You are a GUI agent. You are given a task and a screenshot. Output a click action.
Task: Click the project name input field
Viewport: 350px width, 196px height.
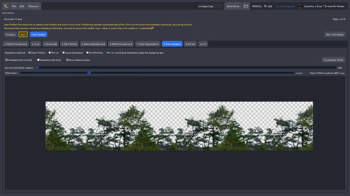coord(210,6)
